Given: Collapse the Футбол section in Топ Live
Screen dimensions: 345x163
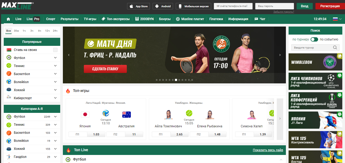Looking at the screenshot, I should point(281,160).
